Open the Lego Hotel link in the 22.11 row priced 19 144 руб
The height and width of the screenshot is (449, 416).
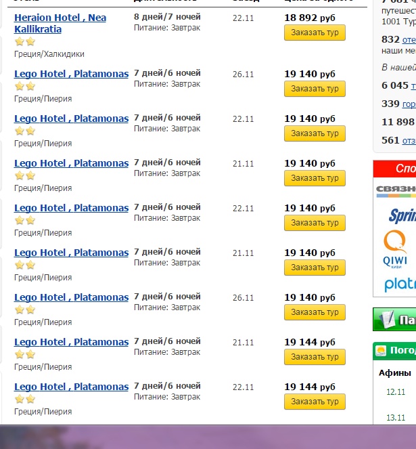coord(71,387)
